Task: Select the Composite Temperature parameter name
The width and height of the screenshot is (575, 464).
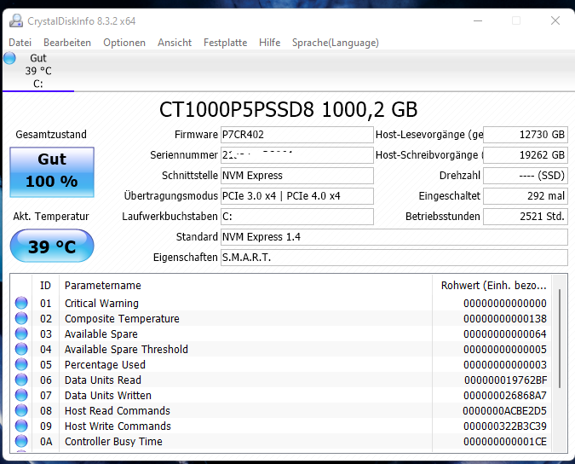Action: coord(122,319)
